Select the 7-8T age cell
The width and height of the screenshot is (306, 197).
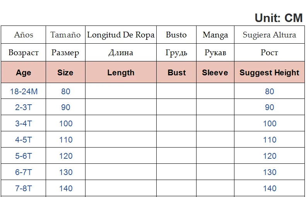24,189
